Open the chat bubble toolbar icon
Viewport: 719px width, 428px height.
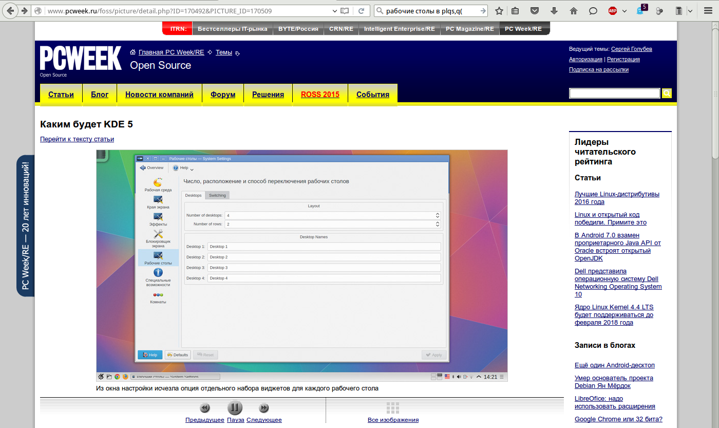pos(593,11)
